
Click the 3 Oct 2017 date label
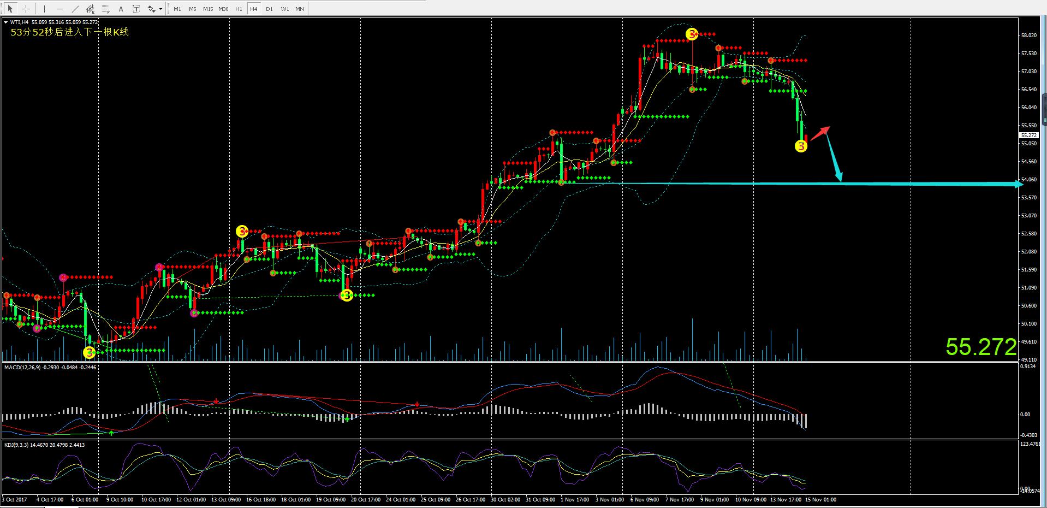pos(15,499)
